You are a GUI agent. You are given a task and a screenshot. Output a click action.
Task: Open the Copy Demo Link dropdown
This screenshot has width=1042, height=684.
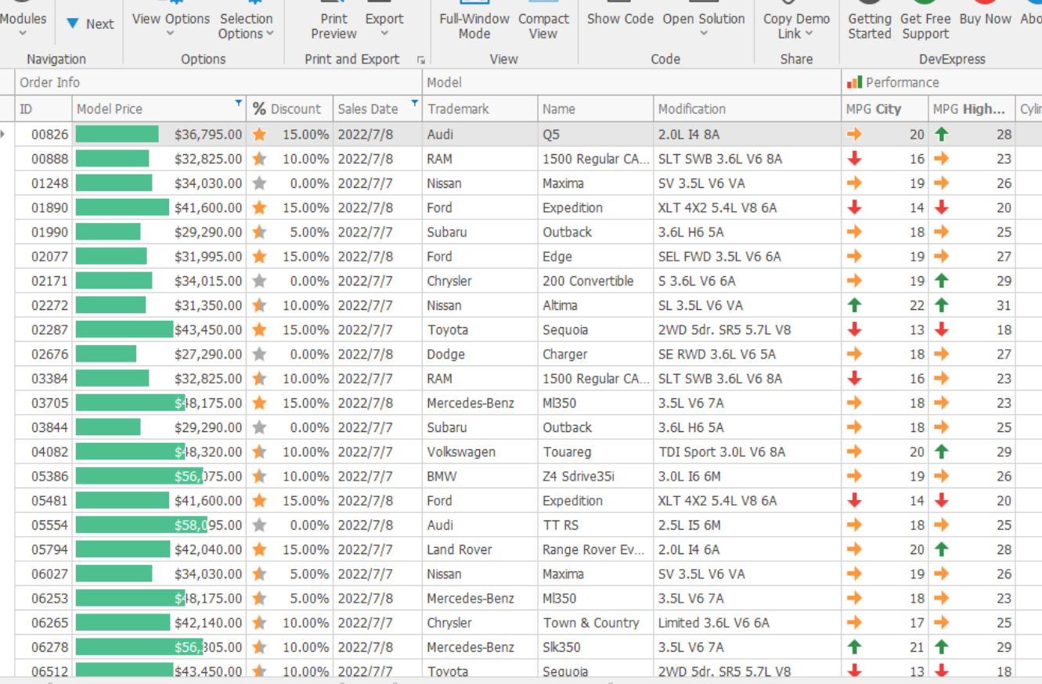click(796, 23)
